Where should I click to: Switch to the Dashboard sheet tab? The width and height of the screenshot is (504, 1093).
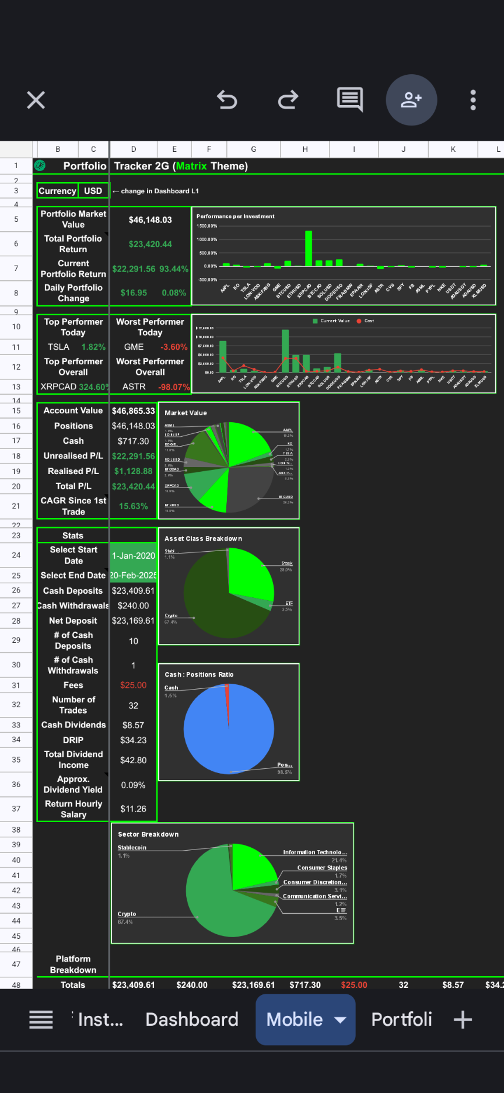pos(192,1020)
